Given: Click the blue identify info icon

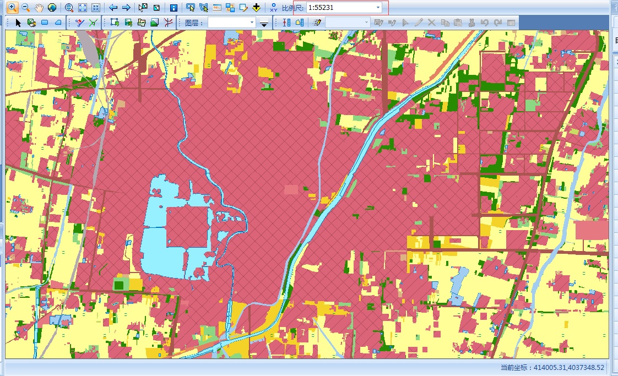Looking at the screenshot, I should point(174,7).
